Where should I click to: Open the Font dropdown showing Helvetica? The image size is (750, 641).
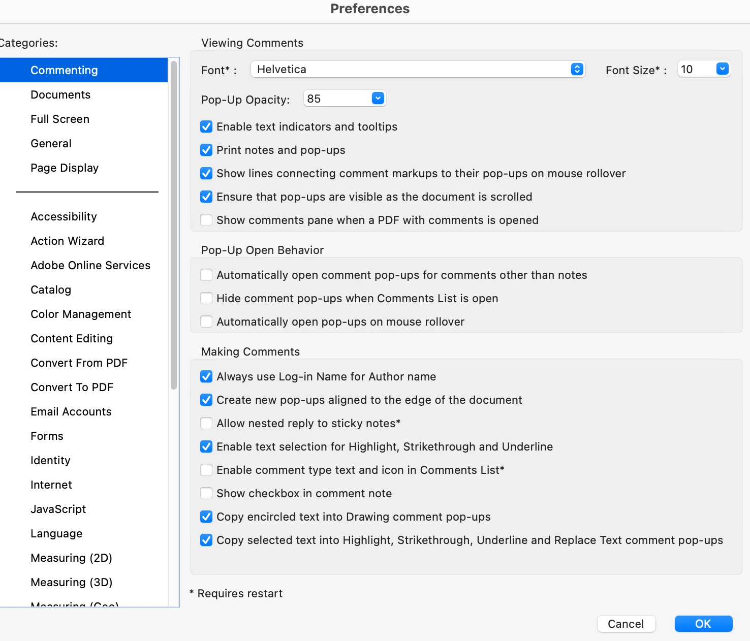pos(418,70)
